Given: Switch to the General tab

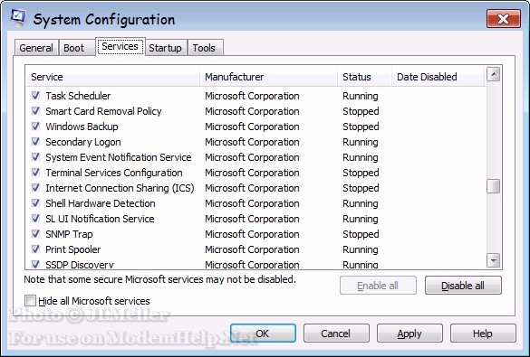Looking at the screenshot, I should click(36, 48).
